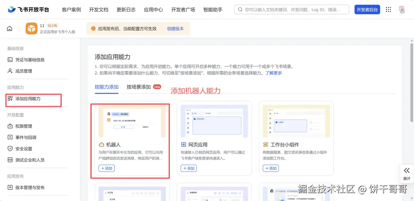Viewport: 414px width, 201px height.
Task: Add the 机器人 capability
Action: click(107, 169)
